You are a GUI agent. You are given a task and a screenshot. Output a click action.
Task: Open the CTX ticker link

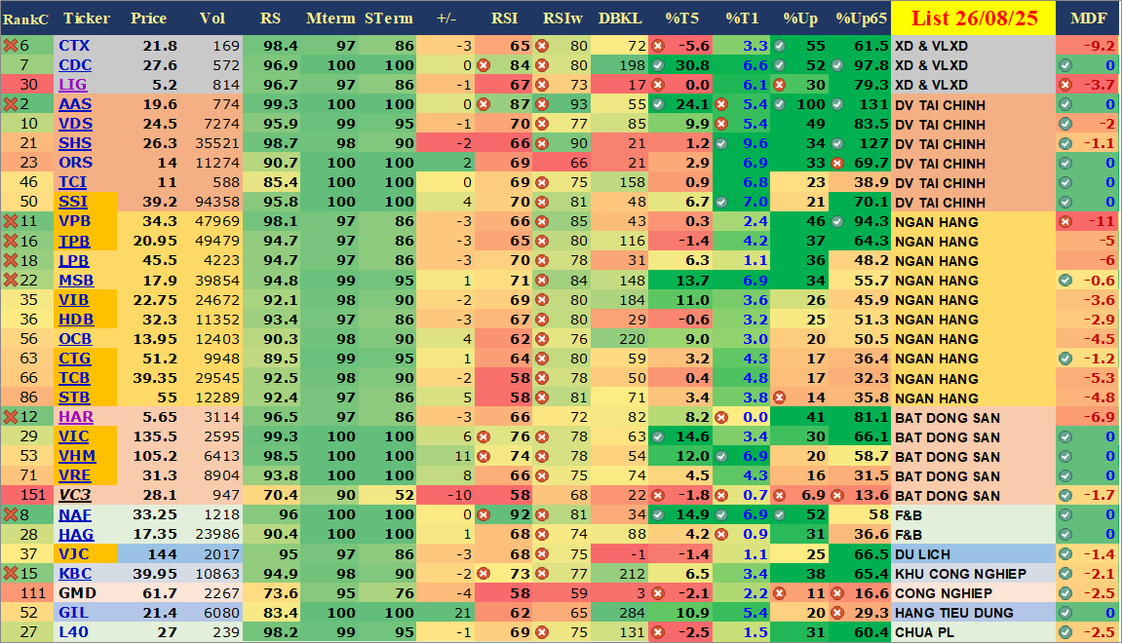[x=74, y=46]
